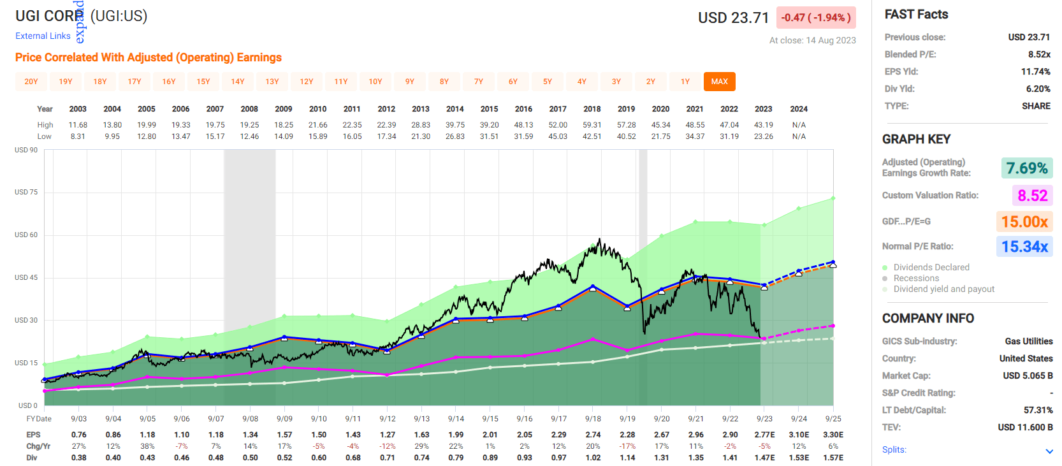The height and width of the screenshot is (466, 1062).
Task: Click the vertical expand link
Action: 80,22
